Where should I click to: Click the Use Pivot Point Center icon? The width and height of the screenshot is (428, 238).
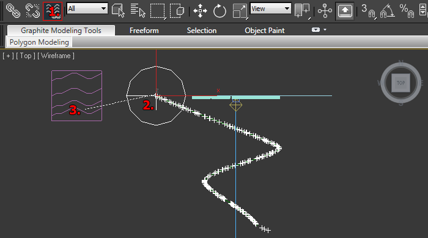[x=303, y=11]
